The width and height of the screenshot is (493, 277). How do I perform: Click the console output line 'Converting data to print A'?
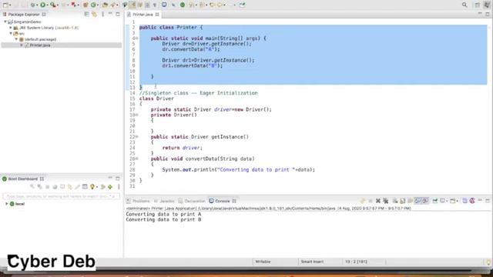coord(163,214)
